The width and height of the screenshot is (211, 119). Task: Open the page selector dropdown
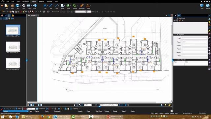tap(109, 105)
